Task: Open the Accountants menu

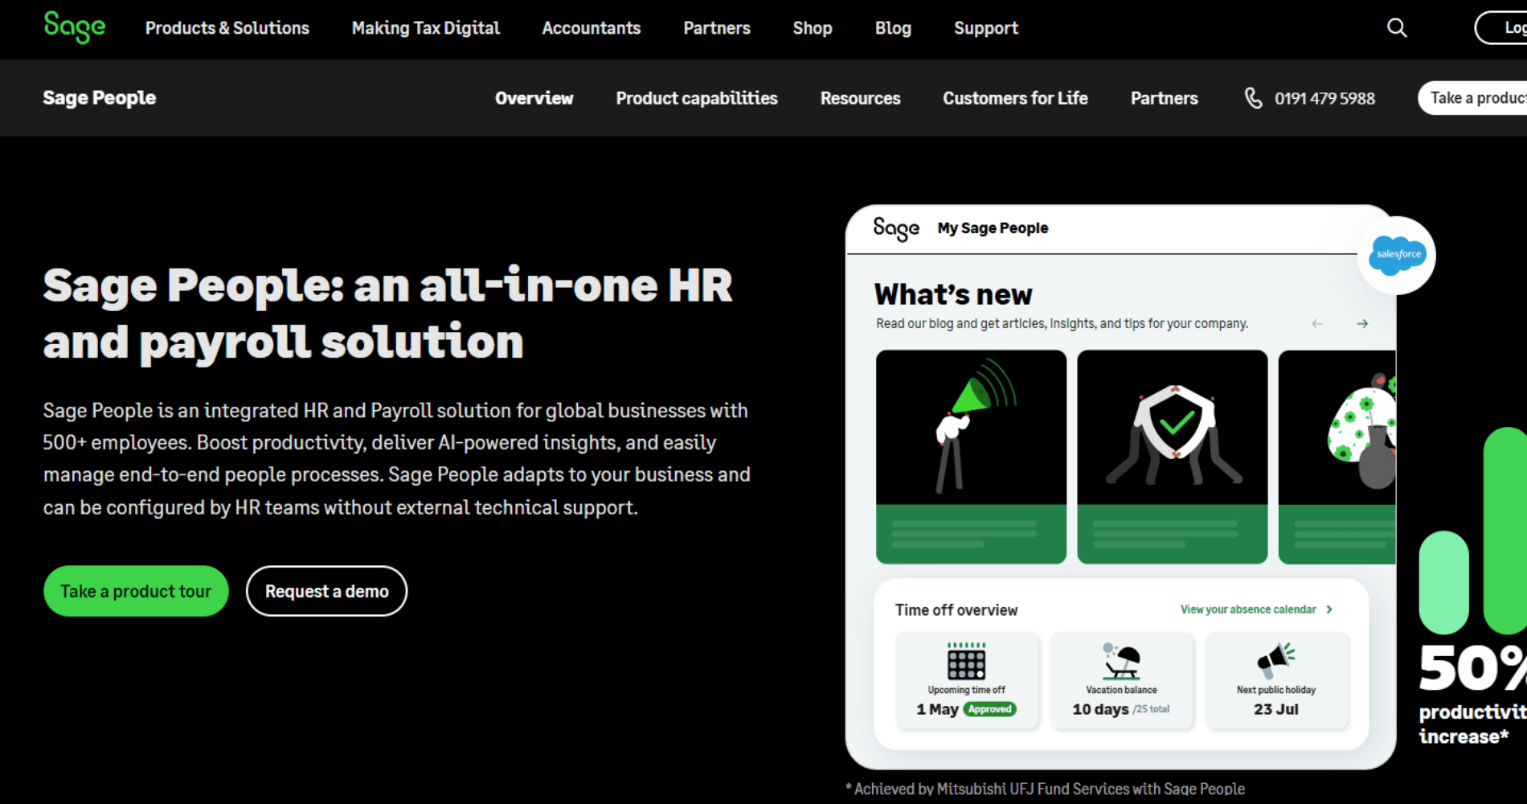Action: [x=591, y=28]
